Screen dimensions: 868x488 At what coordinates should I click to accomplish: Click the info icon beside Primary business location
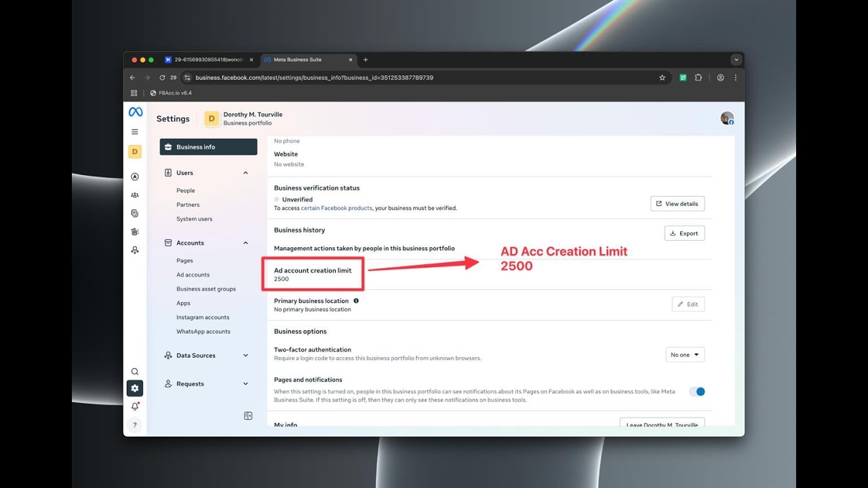[x=356, y=301]
